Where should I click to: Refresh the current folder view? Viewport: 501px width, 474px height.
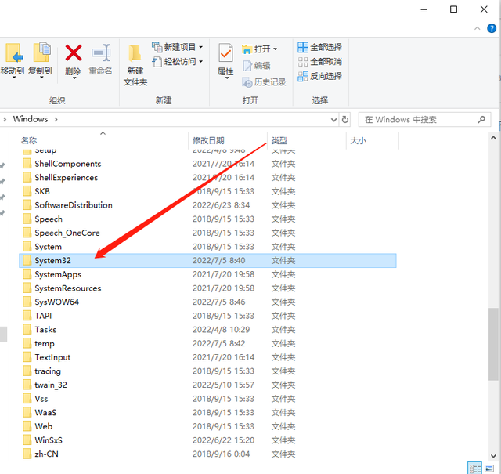click(x=345, y=120)
